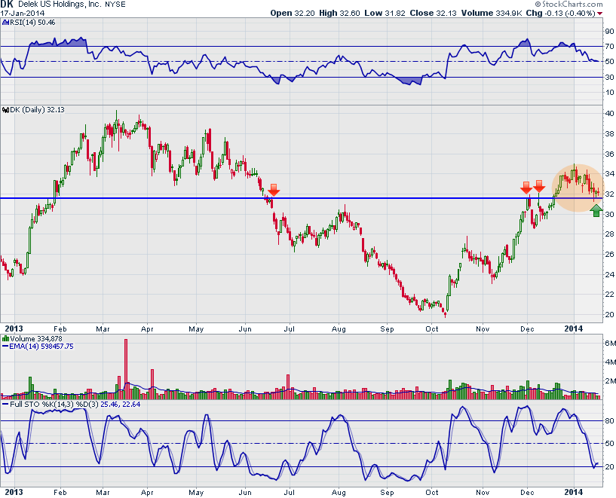Click the blue horizontal support line

tap(151, 198)
